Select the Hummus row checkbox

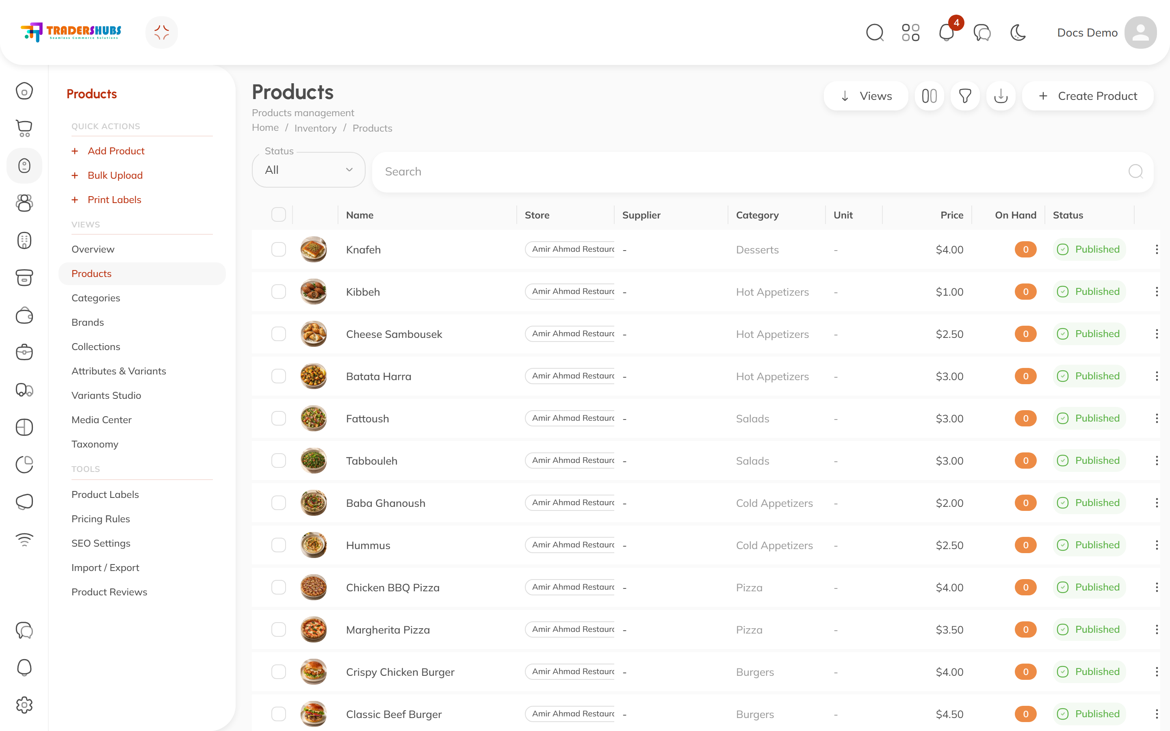tap(278, 545)
